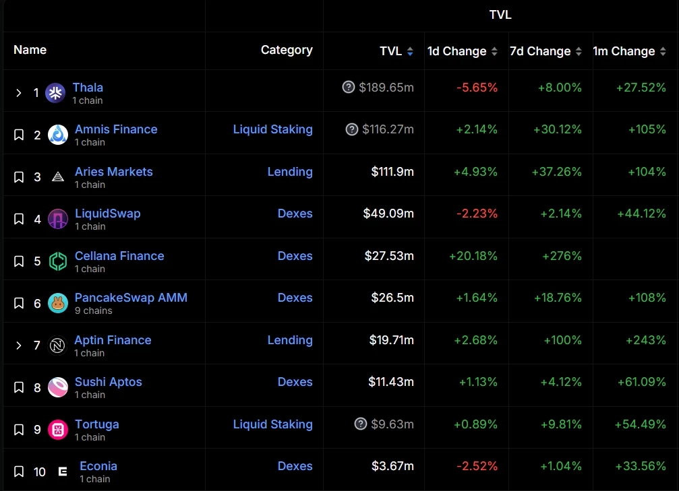Click the Amnis Finance water drop logo
Viewport: 679px width, 491px height.
pos(58,135)
